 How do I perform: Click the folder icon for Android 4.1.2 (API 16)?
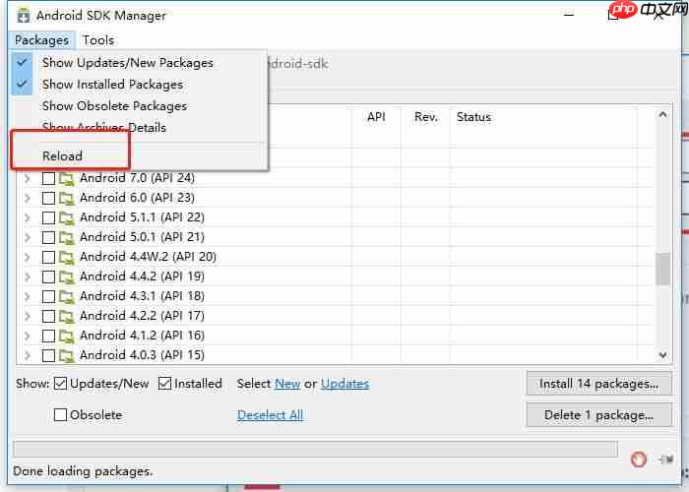coord(67,337)
